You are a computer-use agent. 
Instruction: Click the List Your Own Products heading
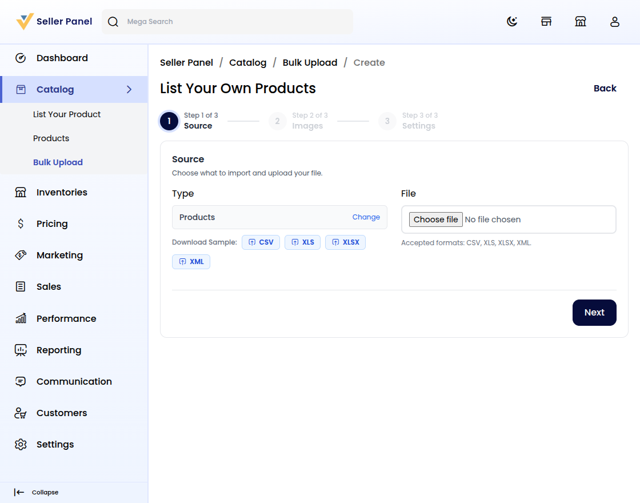(x=238, y=88)
